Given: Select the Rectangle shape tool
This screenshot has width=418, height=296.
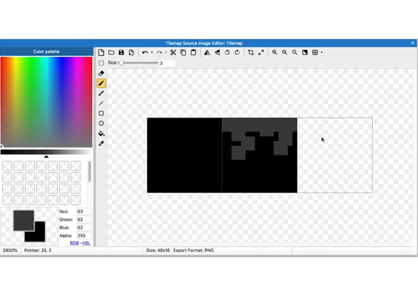Looking at the screenshot, I should [101, 113].
